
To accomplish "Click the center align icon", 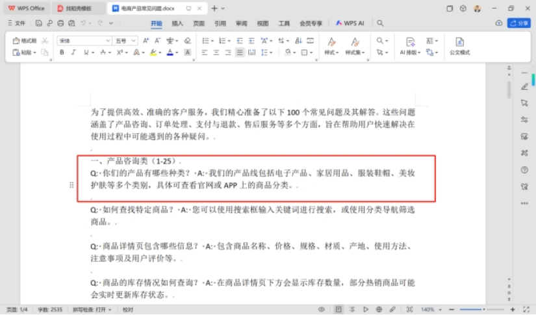I will tap(215, 52).
